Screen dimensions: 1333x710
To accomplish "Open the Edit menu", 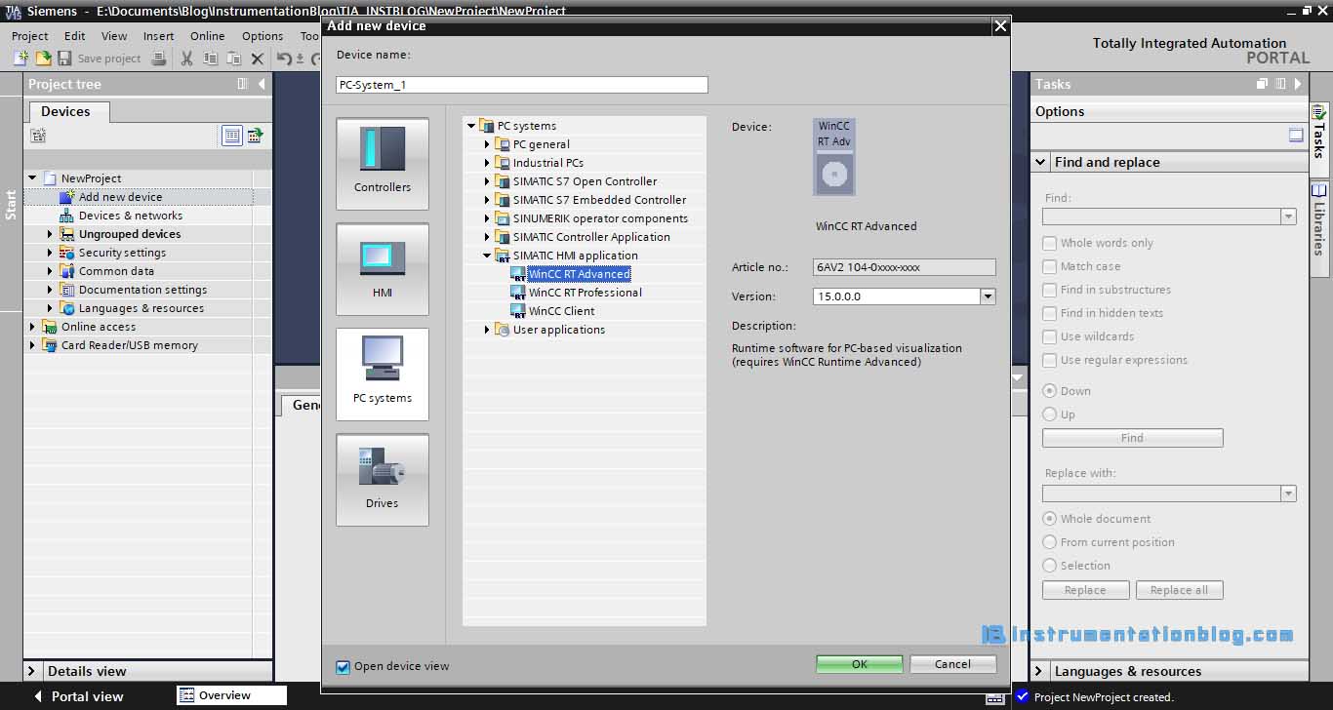I will 75,36.
